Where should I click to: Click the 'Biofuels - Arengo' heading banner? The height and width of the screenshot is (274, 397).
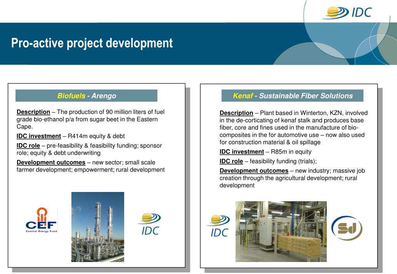pos(86,96)
